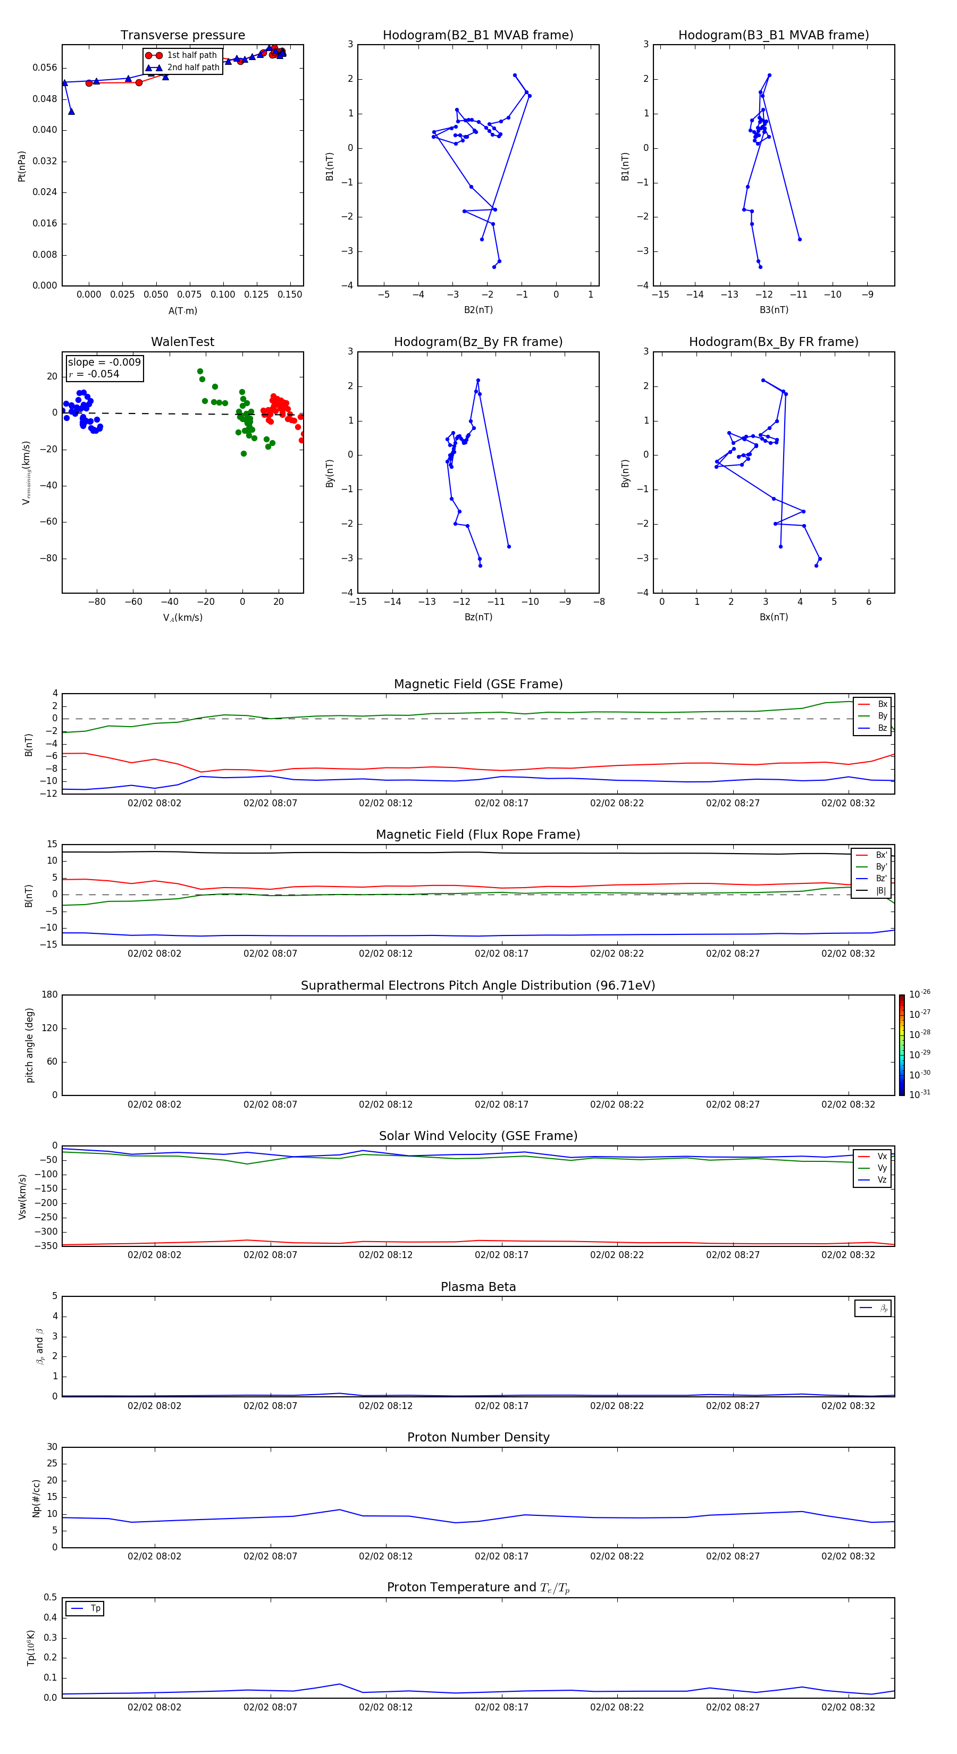The height and width of the screenshot is (1754, 957).
Task: Click the "WalenTest" plot title
Action: pyautogui.click(x=182, y=342)
